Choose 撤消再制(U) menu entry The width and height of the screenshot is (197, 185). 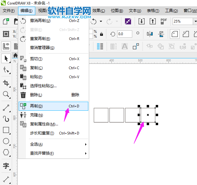pos(54,21)
